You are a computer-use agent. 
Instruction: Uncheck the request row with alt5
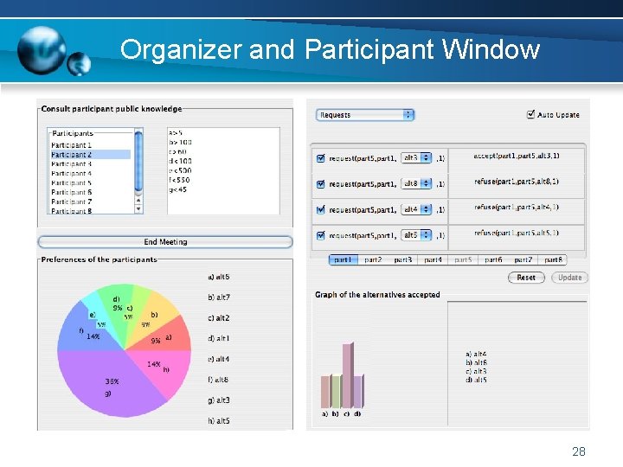321,235
